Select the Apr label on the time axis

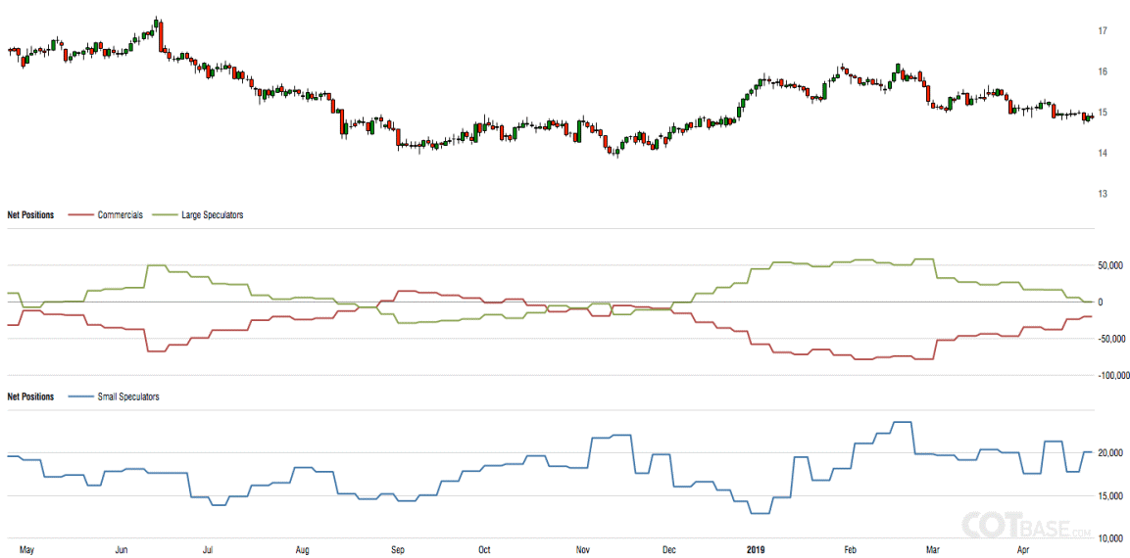tap(1024, 550)
